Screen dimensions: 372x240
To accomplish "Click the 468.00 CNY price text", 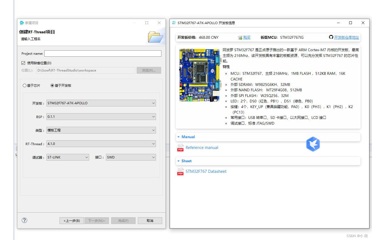I will click(x=209, y=37).
